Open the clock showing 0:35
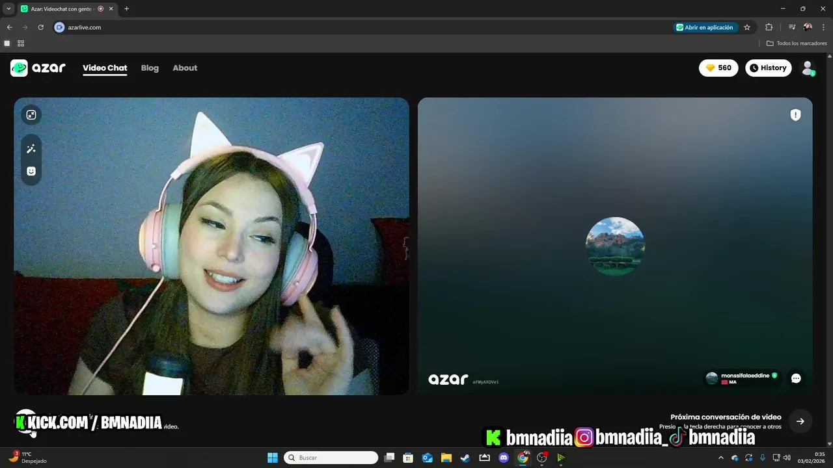833x468 pixels. [811, 458]
